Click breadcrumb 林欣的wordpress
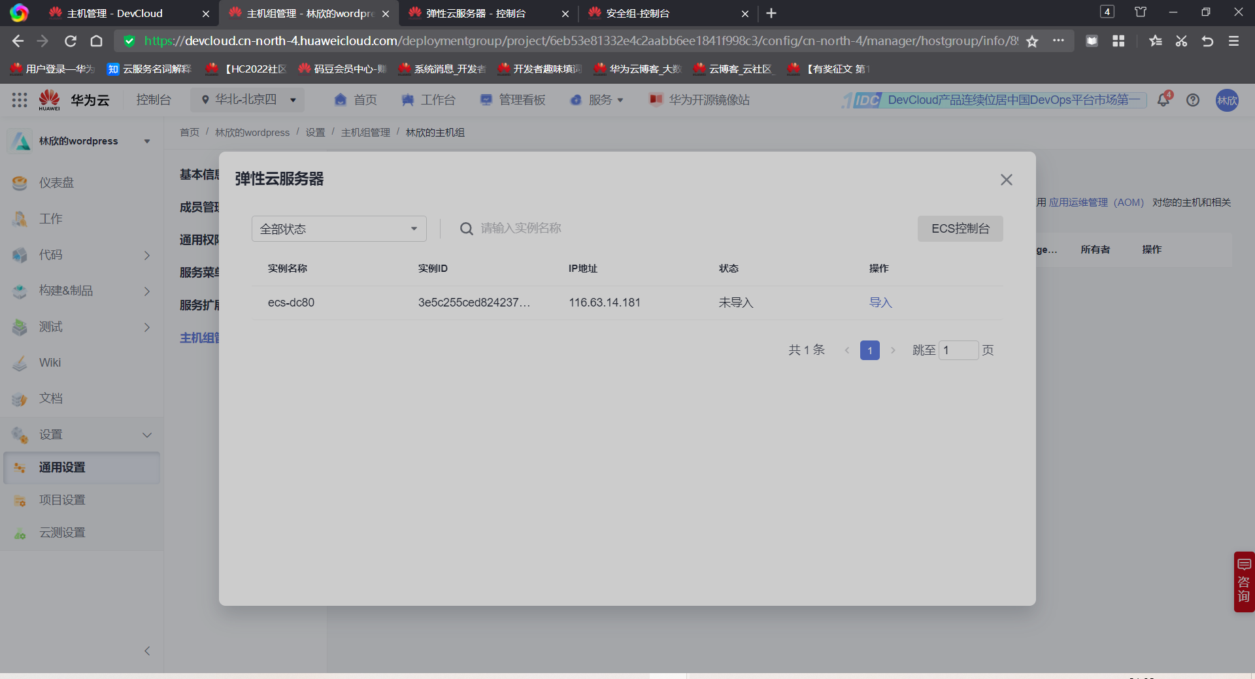This screenshot has width=1255, height=679. point(252,133)
